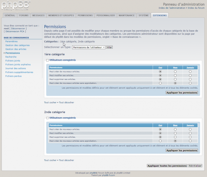The width and height of the screenshot is (207, 177).
Task: Click the Oui column header in 1ère catégorie
Action: tap(160, 68)
